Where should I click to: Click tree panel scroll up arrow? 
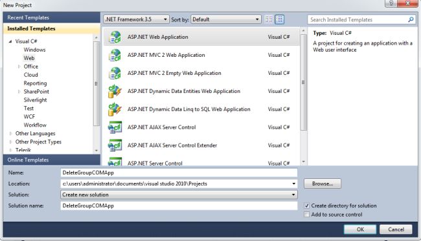[96, 38]
